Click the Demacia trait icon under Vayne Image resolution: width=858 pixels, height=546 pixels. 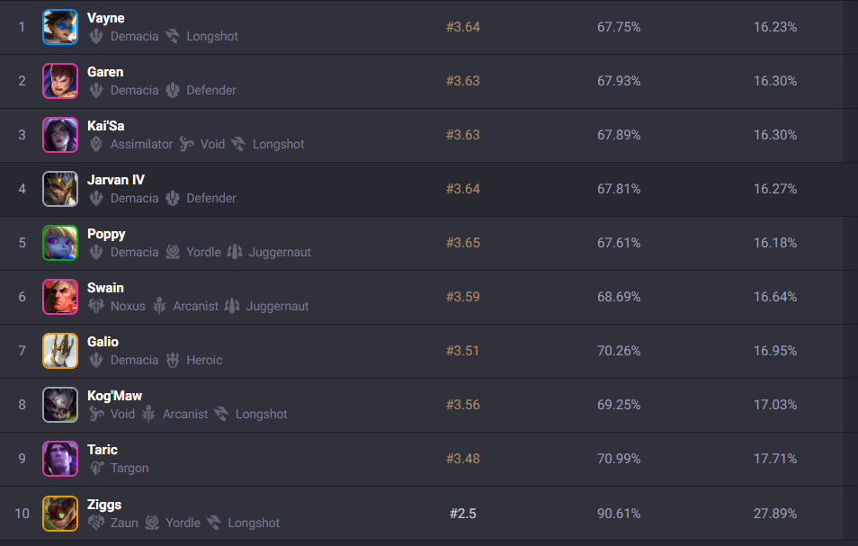click(96, 37)
